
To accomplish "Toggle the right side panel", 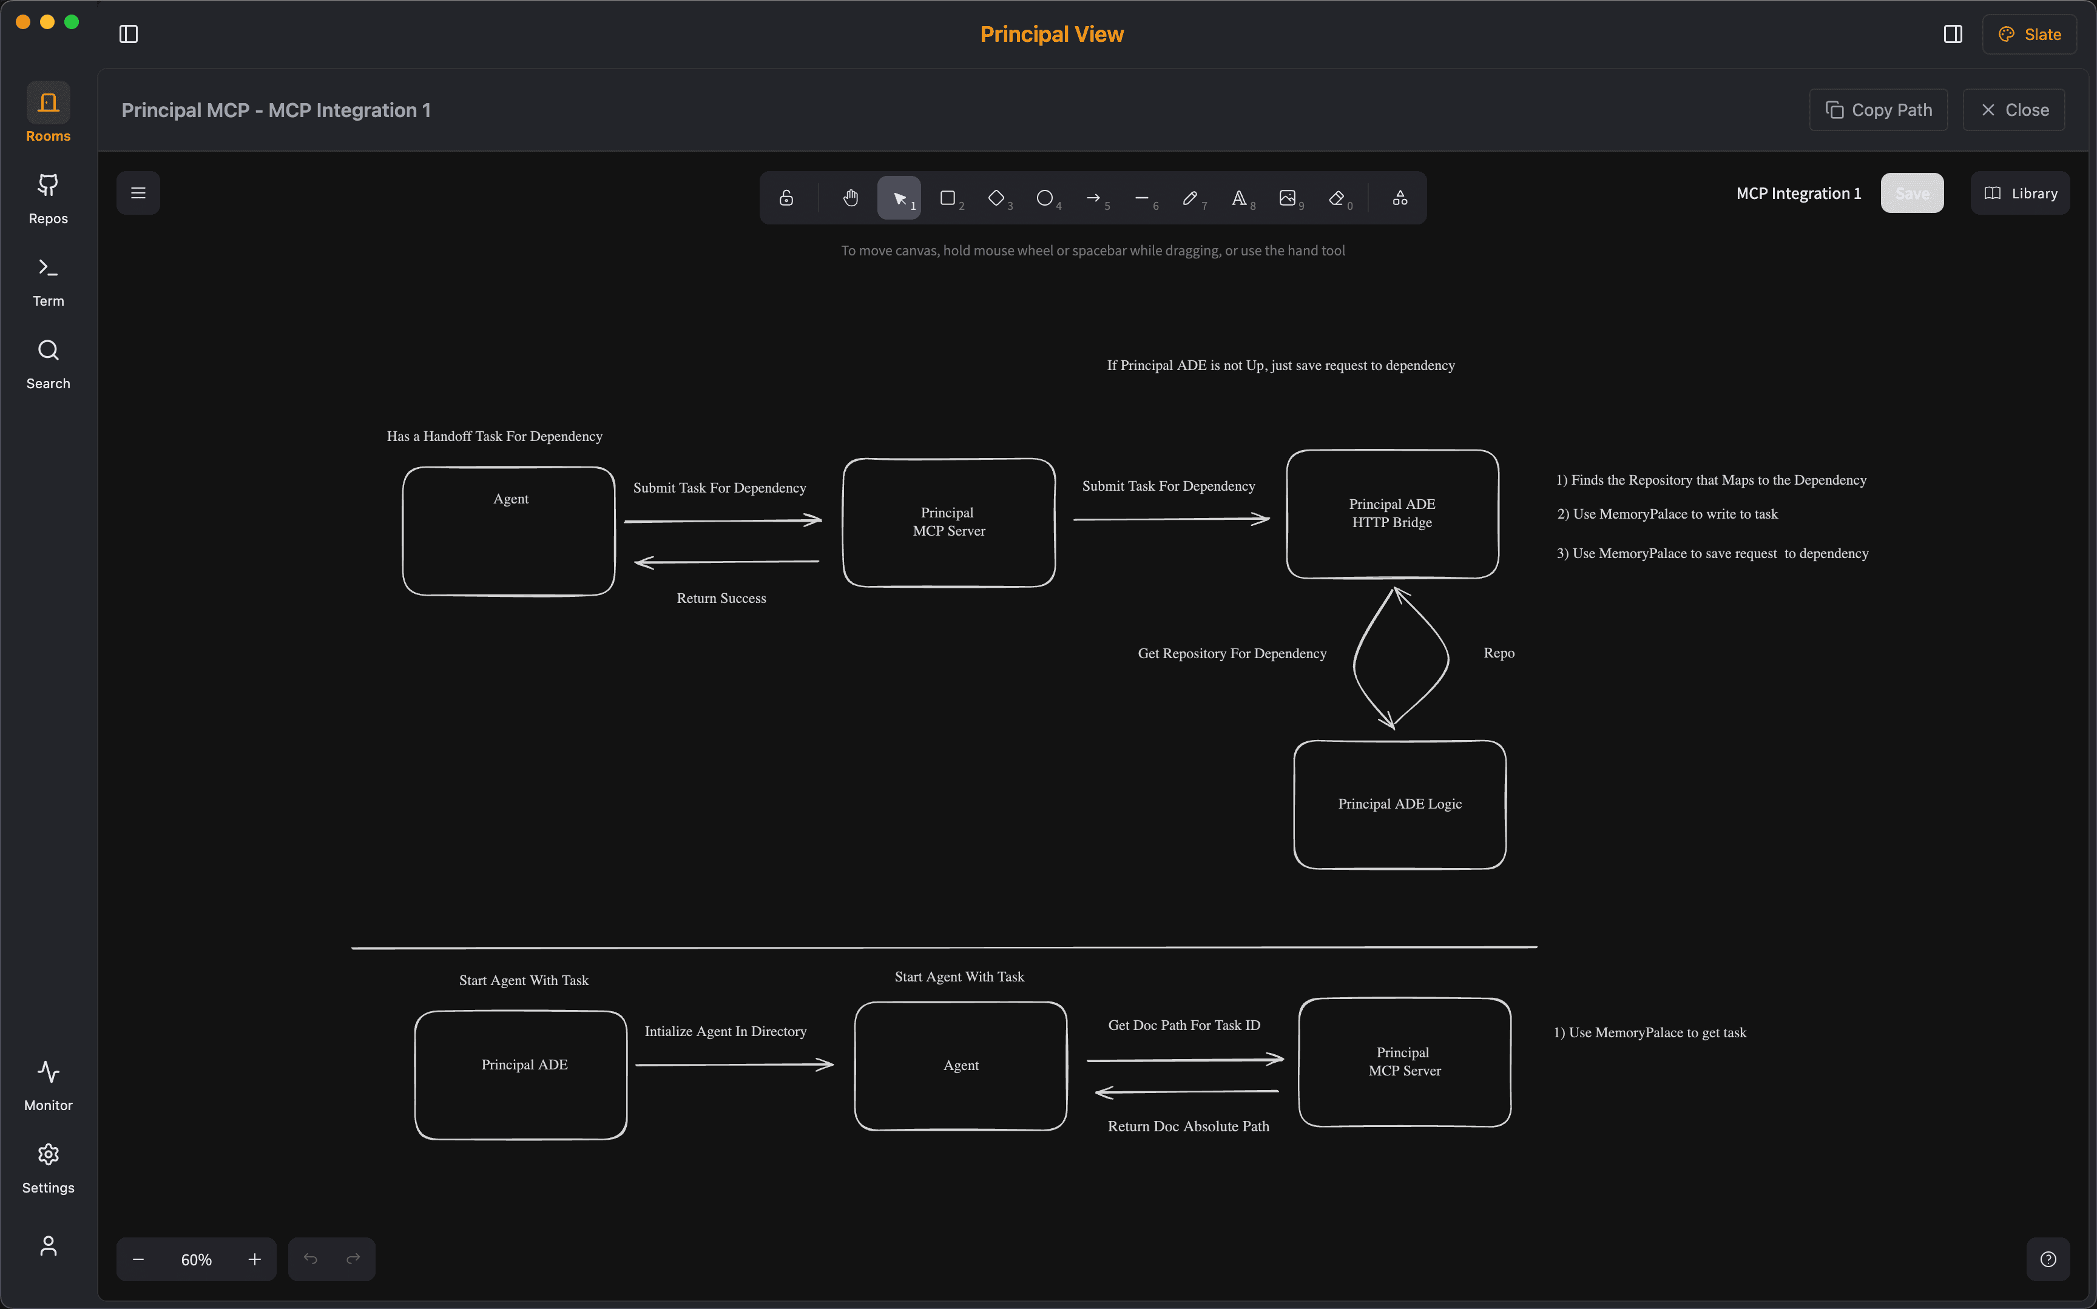I will [1953, 34].
